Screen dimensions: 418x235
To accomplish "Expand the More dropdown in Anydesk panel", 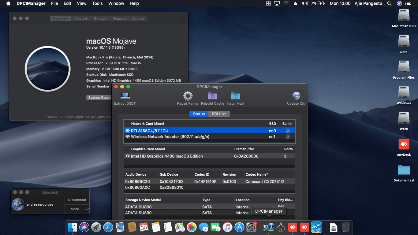I will click(77, 209).
